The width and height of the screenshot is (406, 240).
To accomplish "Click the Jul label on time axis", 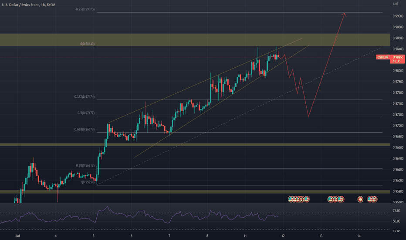I will [17, 236].
